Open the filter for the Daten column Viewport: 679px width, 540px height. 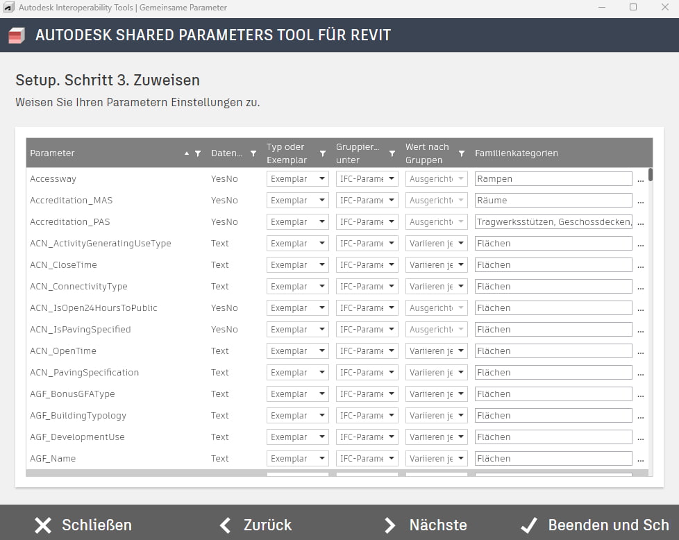(x=253, y=153)
